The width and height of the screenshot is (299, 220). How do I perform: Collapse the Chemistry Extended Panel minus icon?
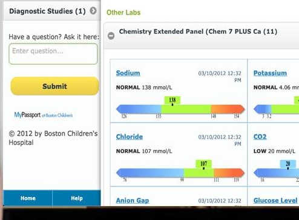click(111, 36)
